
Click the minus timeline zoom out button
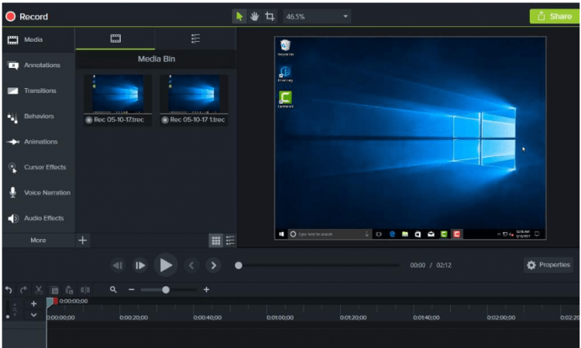(131, 289)
